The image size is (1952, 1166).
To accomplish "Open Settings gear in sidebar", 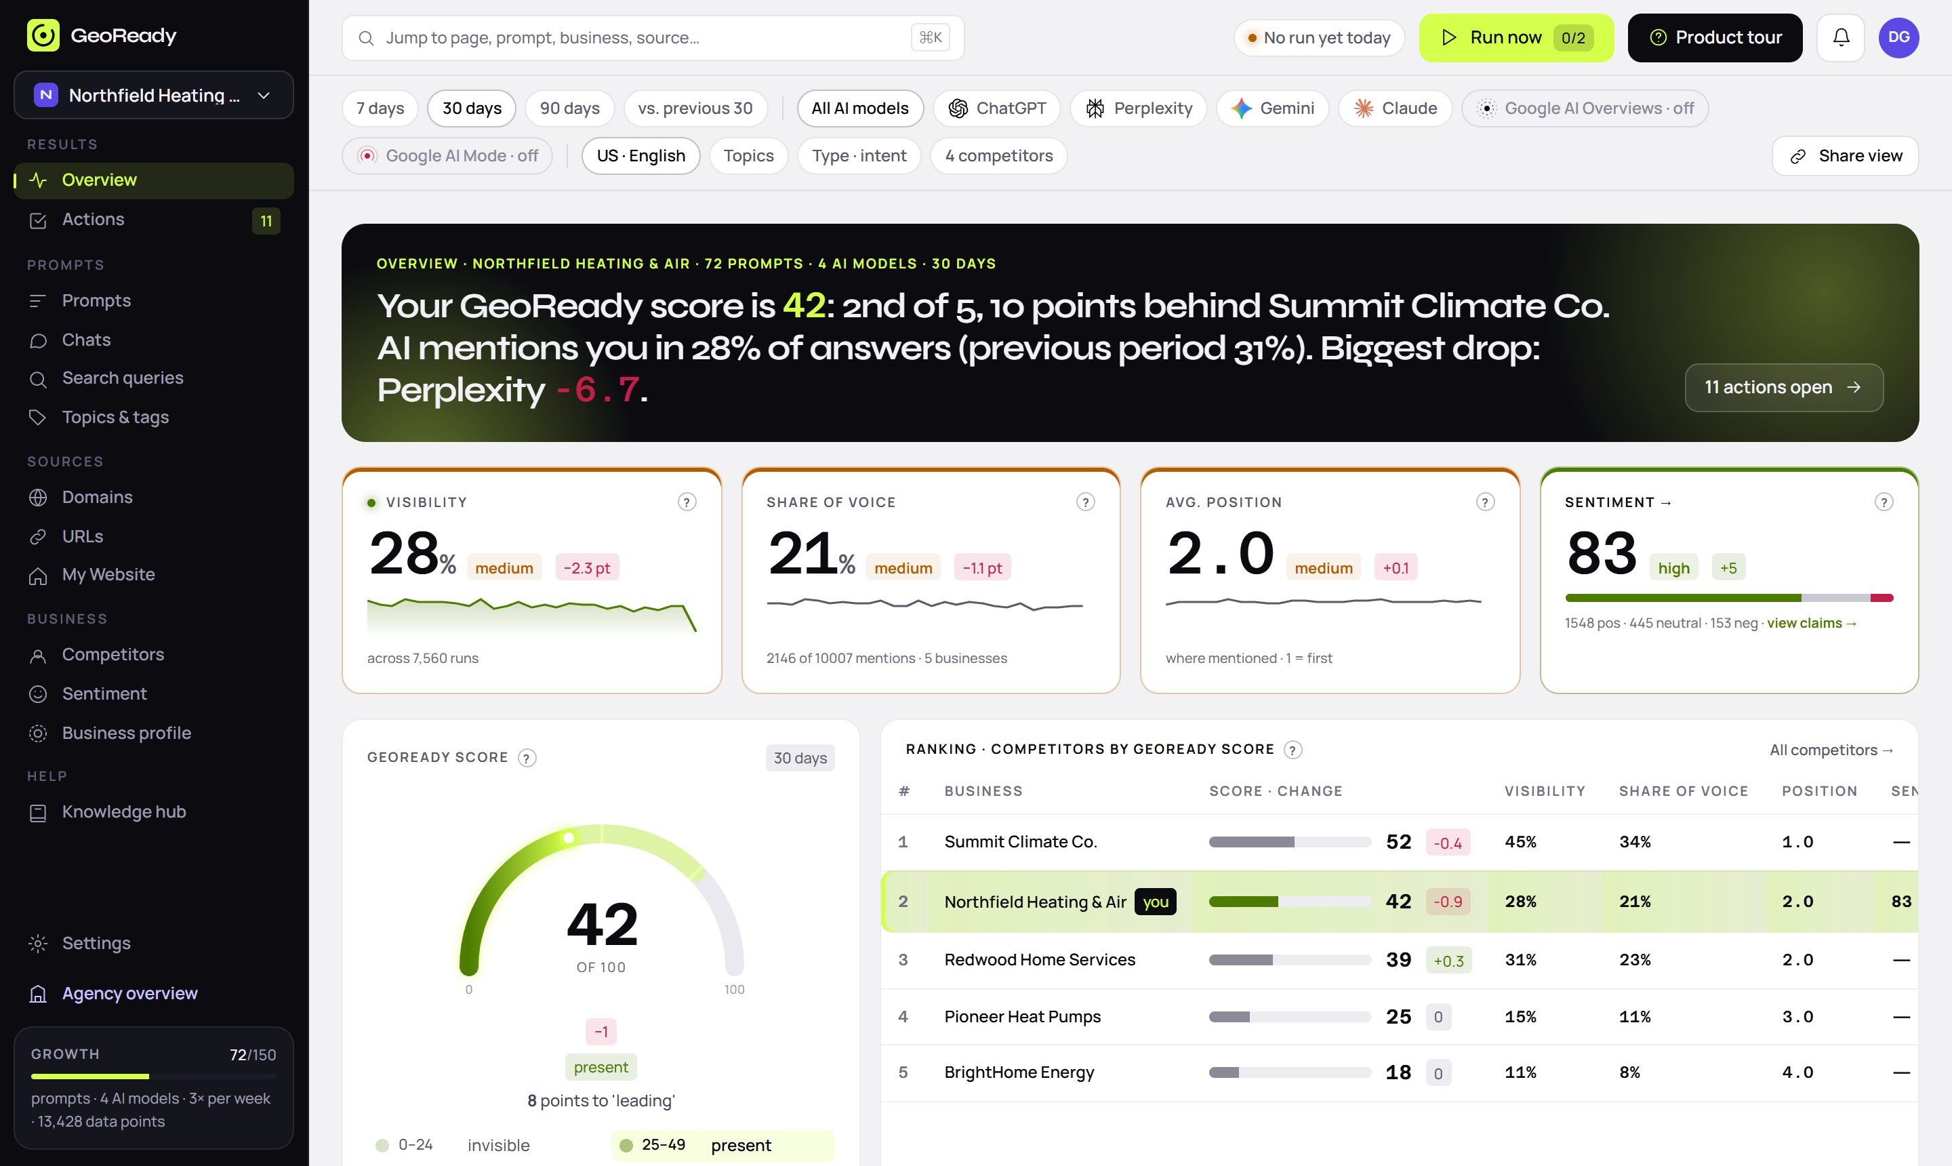I will pos(153,943).
